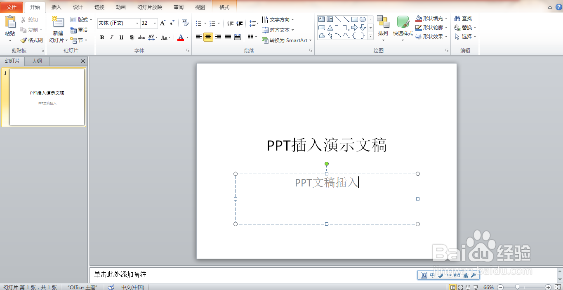563x290 pixels.
Task: Select the rectangle shape in shapes gallery
Action: (x=354, y=19)
